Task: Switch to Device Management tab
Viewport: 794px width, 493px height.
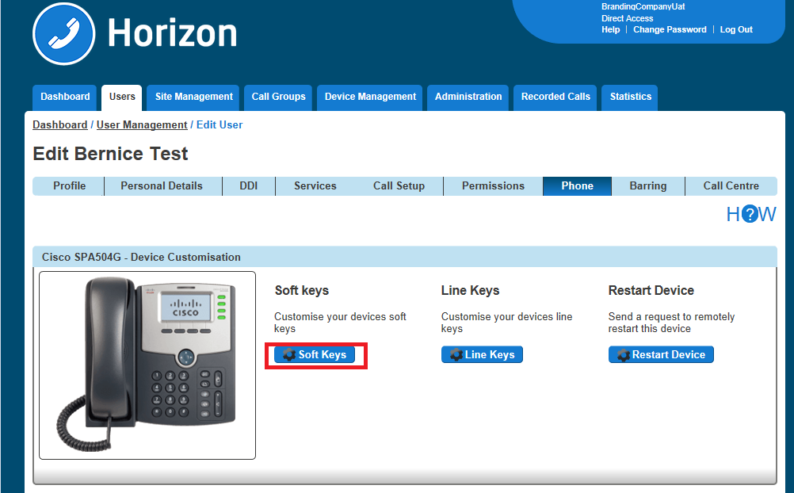Action: click(x=370, y=97)
